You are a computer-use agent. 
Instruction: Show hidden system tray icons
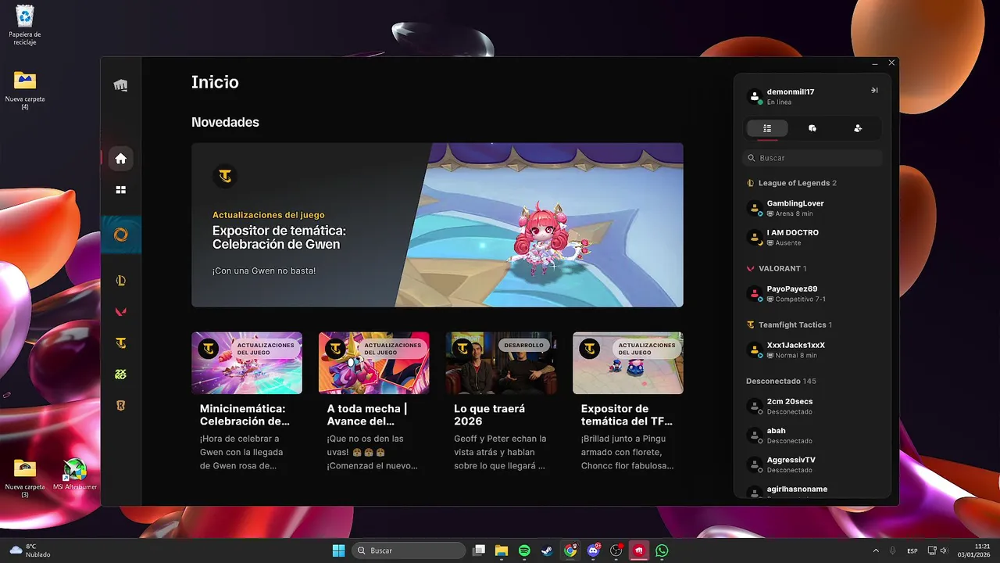pyautogui.click(x=875, y=550)
